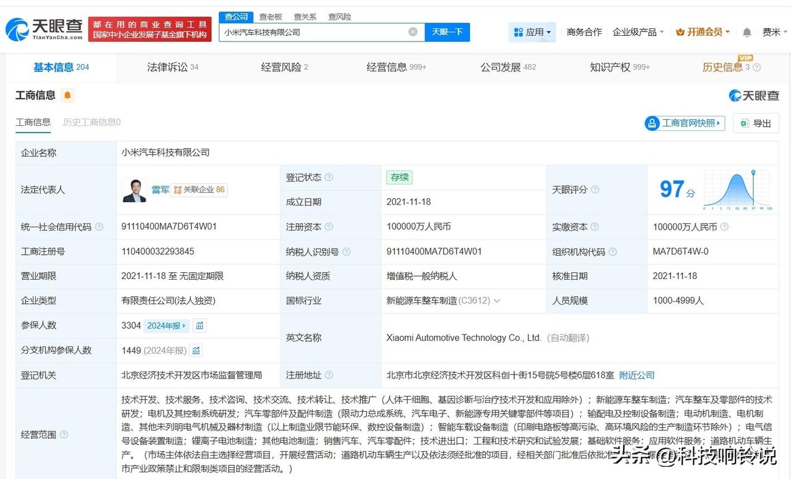Screen dimensions: 791x479
Task: Click the help icon beside 统一社会信用代码
Action: coord(99,227)
